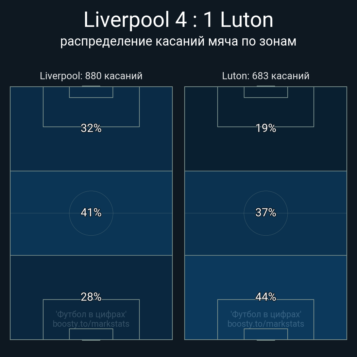Click the top goal line marker on Liverpool pitch
The image size is (357, 357).
click(x=91, y=86)
